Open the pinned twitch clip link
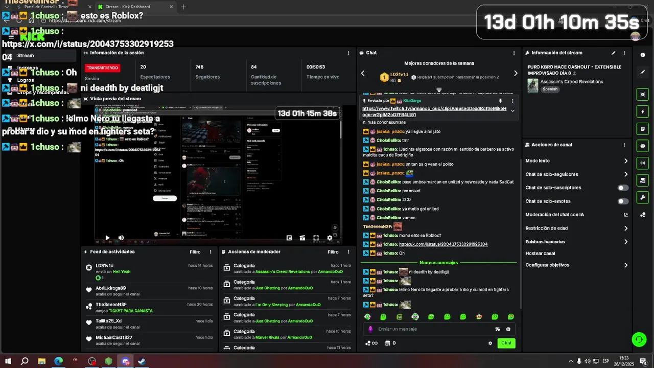Screen dimensions: 654x368 (x=434, y=111)
